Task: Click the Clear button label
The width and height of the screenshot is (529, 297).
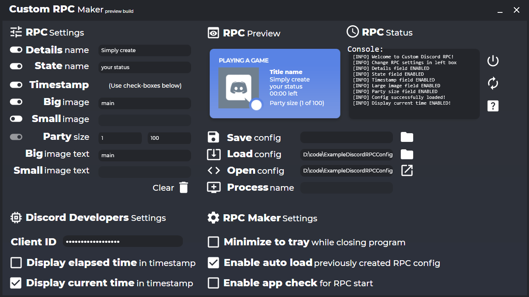Action: 163,188
